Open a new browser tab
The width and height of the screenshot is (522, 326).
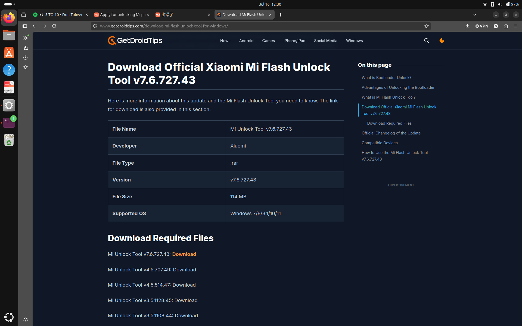(281, 15)
